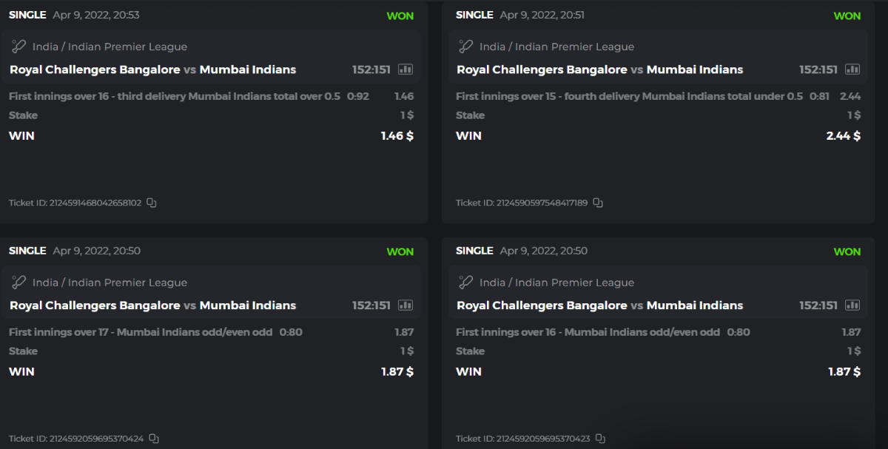Screen dimensions: 888x449
Task: Open stats icon on over 17 odd/even bet
Action: [405, 305]
